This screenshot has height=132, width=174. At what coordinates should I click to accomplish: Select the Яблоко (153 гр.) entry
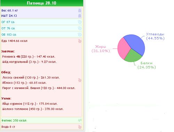(x=24, y=83)
